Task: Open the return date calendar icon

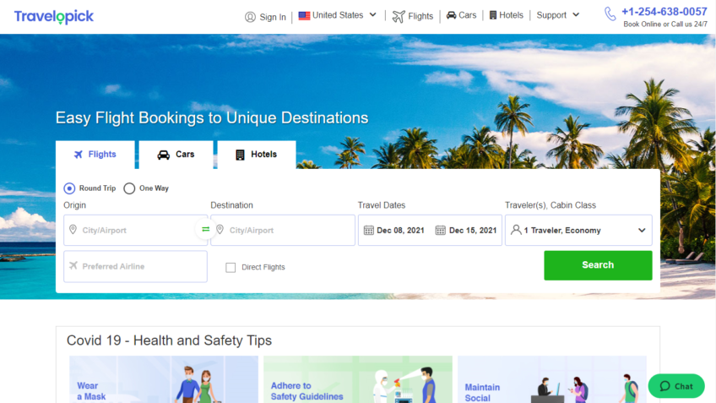Action: pyautogui.click(x=441, y=230)
